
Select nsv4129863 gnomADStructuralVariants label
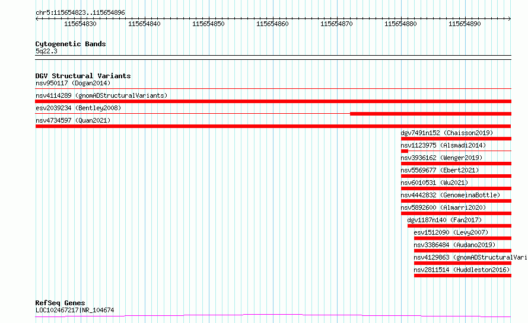pyautogui.click(x=470, y=257)
